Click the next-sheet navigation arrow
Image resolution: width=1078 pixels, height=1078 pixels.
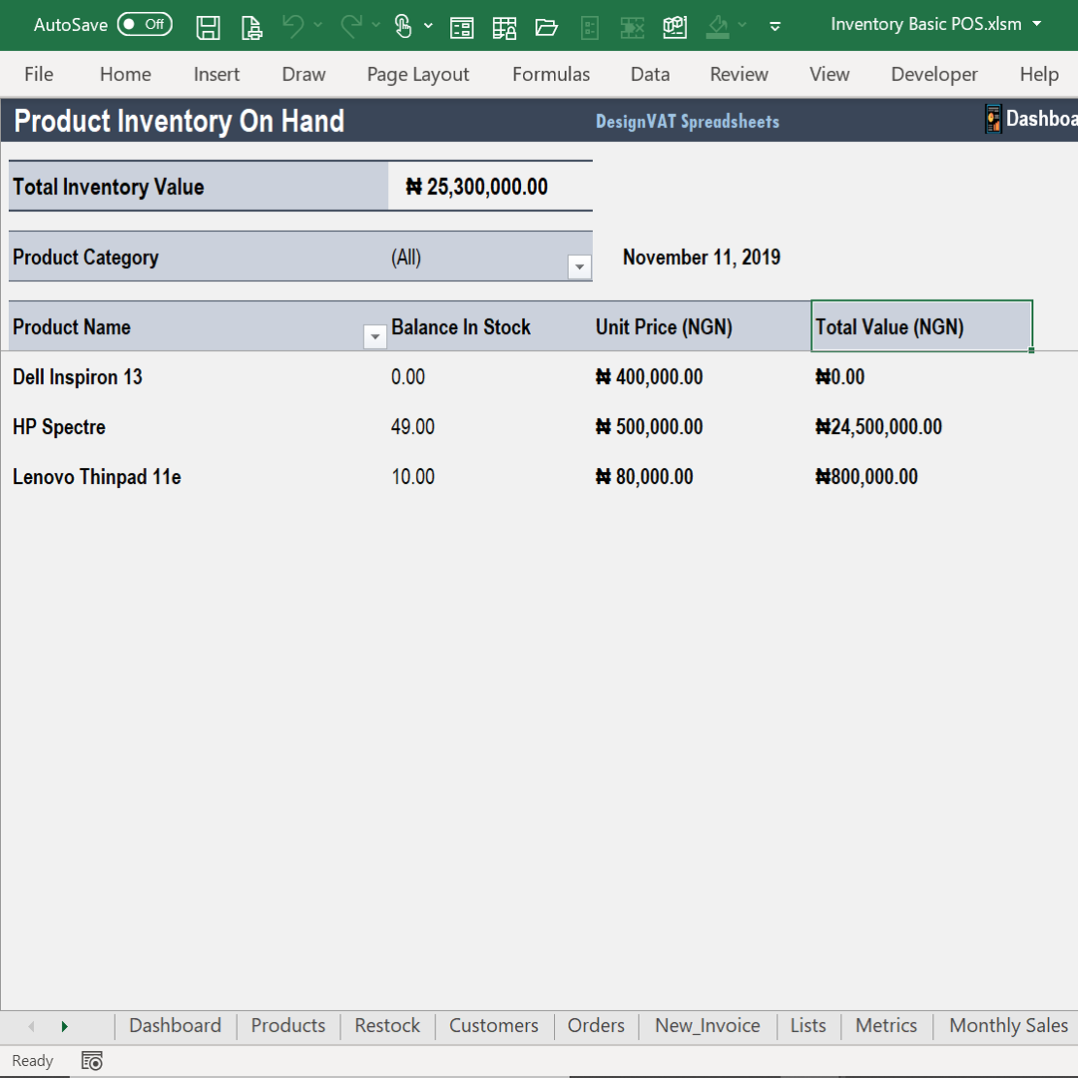pyautogui.click(x=64, y=1025)
